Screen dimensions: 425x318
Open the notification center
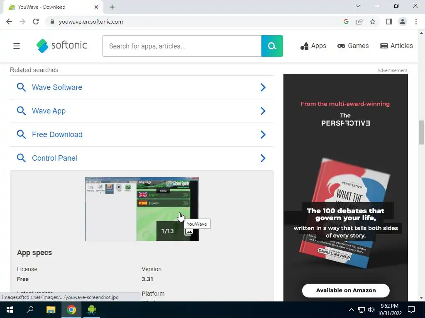point(411,310)
